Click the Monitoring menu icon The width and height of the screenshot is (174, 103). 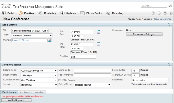[40, 13]
